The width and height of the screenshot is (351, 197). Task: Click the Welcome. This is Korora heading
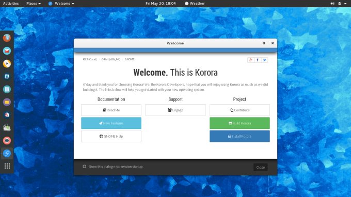[x=176, y=72]
